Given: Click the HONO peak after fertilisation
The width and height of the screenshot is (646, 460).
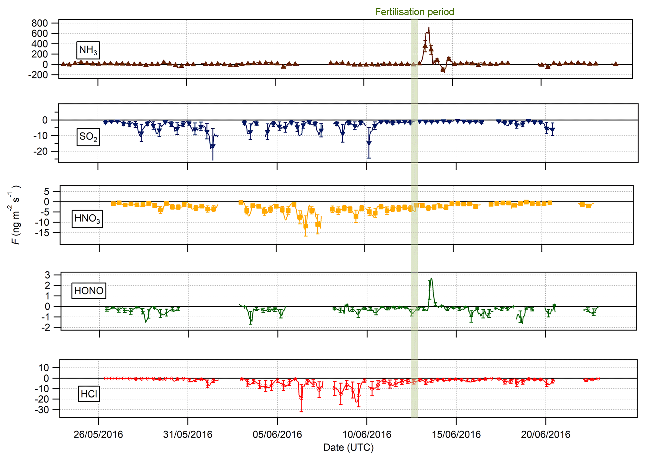Looking at the screenshot, I should pyautogui.click(x=431, y=279).
